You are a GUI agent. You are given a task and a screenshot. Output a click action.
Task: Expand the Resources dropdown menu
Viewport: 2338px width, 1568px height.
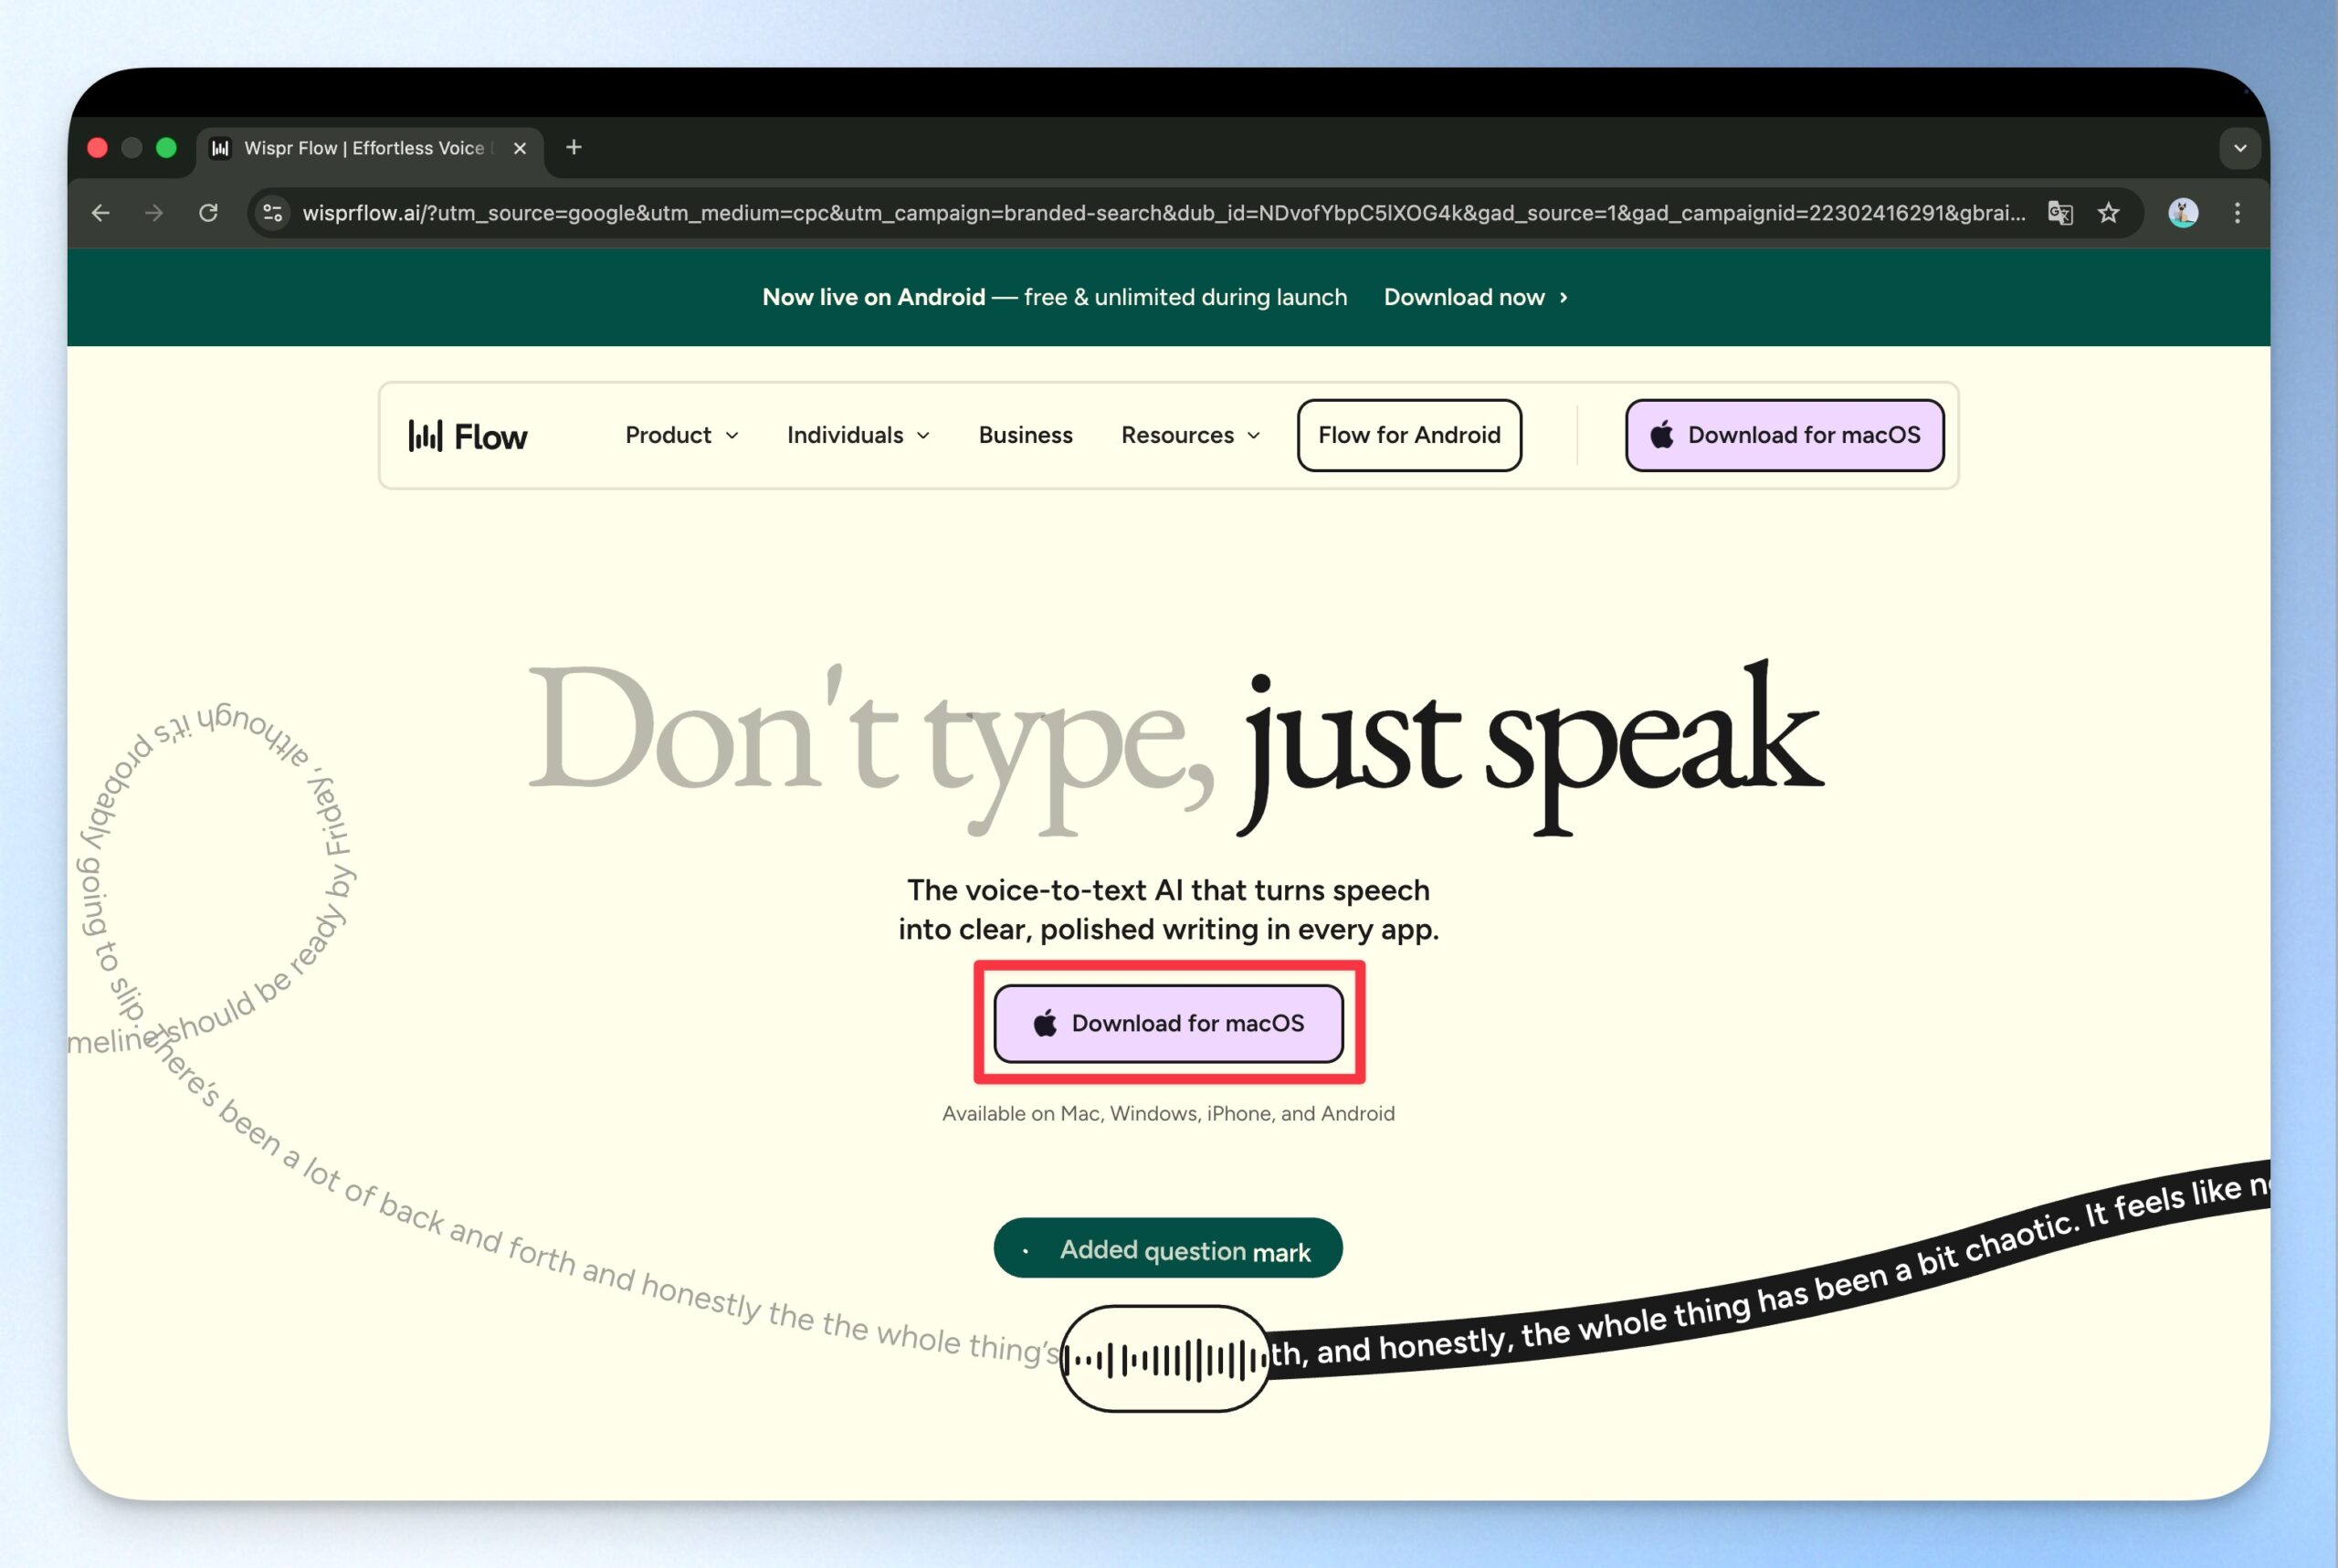(1190, 435)
